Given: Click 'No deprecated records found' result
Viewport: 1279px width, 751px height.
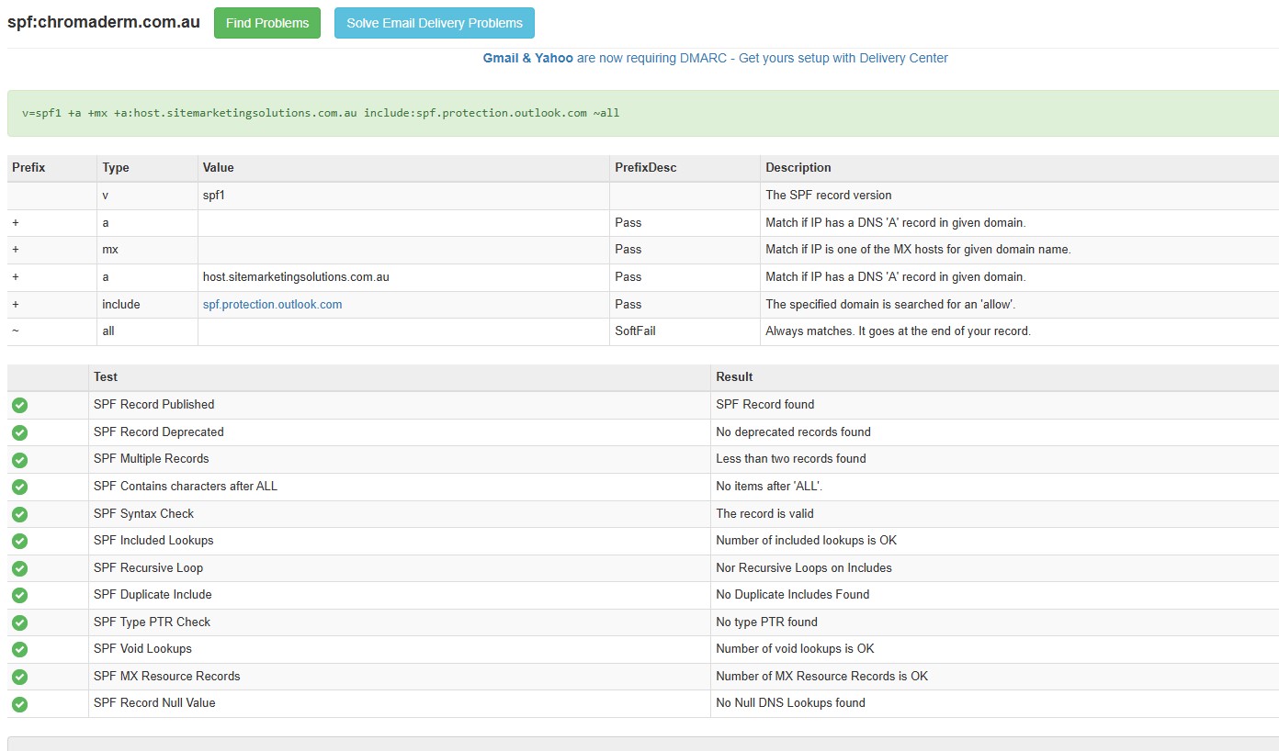Looking at the screenshot, I should [x=793, y=432].
